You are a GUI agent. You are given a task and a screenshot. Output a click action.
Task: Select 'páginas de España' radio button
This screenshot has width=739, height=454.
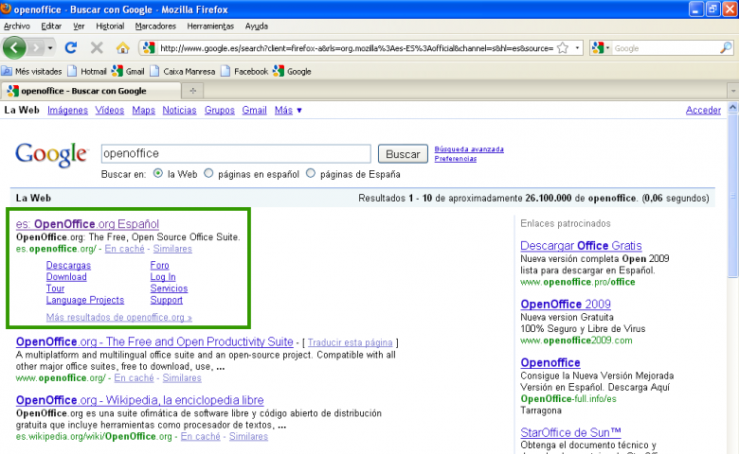coord(311,174)
